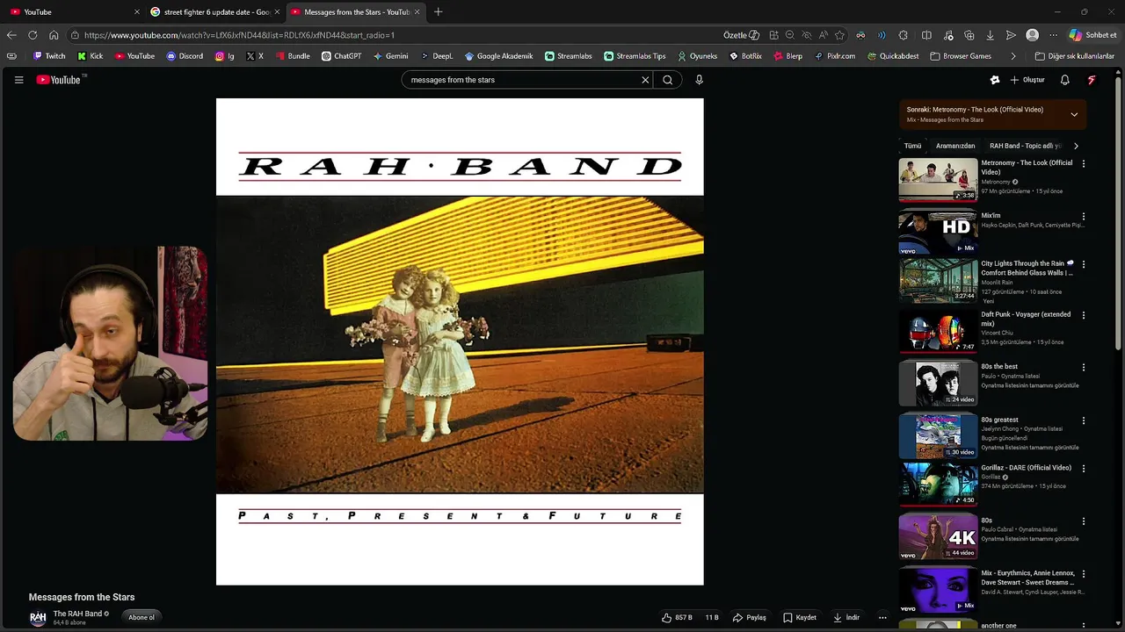Open The RAH Band channel name link

click(77, 614)
